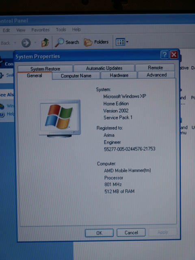Click the Search toolbar button

67,42
